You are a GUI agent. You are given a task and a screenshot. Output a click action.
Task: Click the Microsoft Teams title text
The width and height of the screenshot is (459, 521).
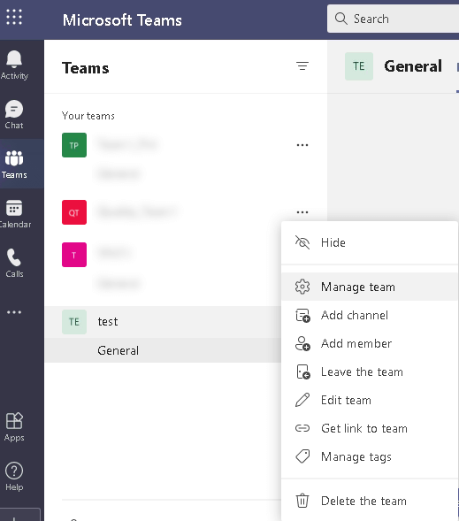[x=122, y=20]
